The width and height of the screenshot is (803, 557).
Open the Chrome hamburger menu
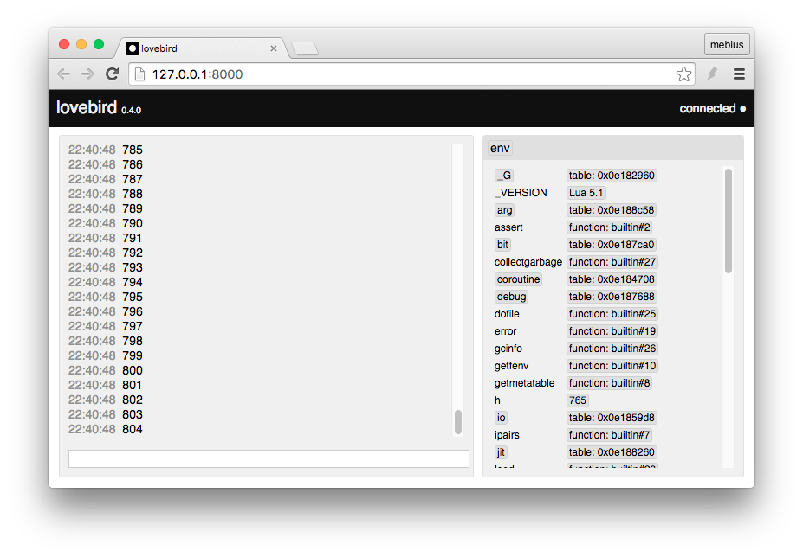pyautogui.click(x=739, y=74)
